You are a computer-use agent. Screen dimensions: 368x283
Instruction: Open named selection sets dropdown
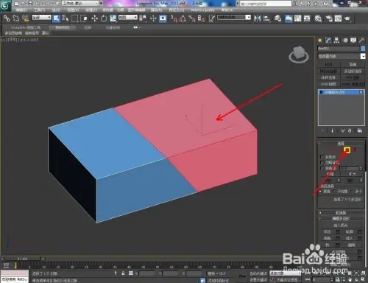click(x=234, y=18)
